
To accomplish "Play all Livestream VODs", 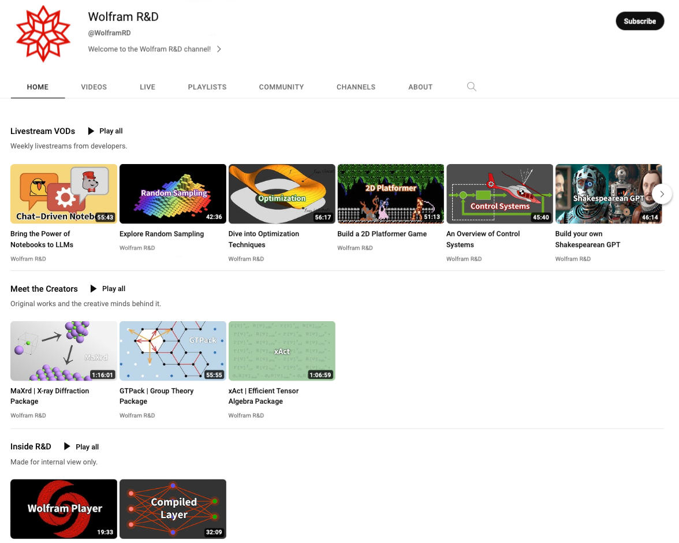I will [x=105, y=131].
